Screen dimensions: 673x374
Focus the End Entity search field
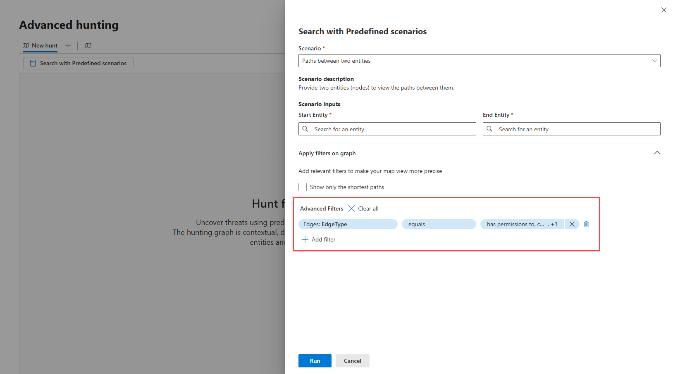coord(577,129)
